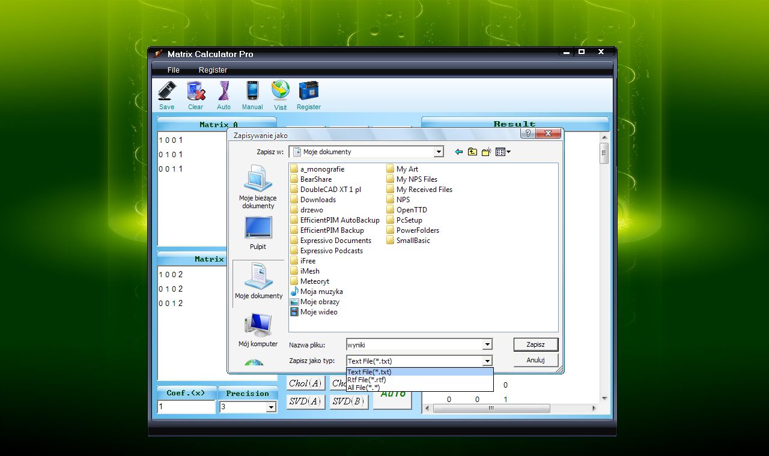Go to Pulpit in places bar
Viewport: 769px width, 456px height.
tap(258, 233)
